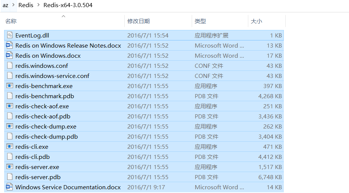Click the Word icon of Redis on Windows.docx
Image resolution: width=349 pixels, height=193 pixels.
pyautogui.click(x=9, y=55)
